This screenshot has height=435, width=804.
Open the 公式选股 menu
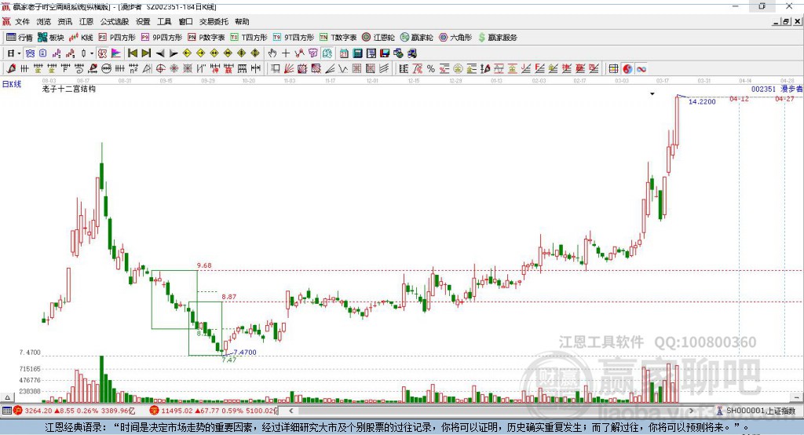point(115,21)
